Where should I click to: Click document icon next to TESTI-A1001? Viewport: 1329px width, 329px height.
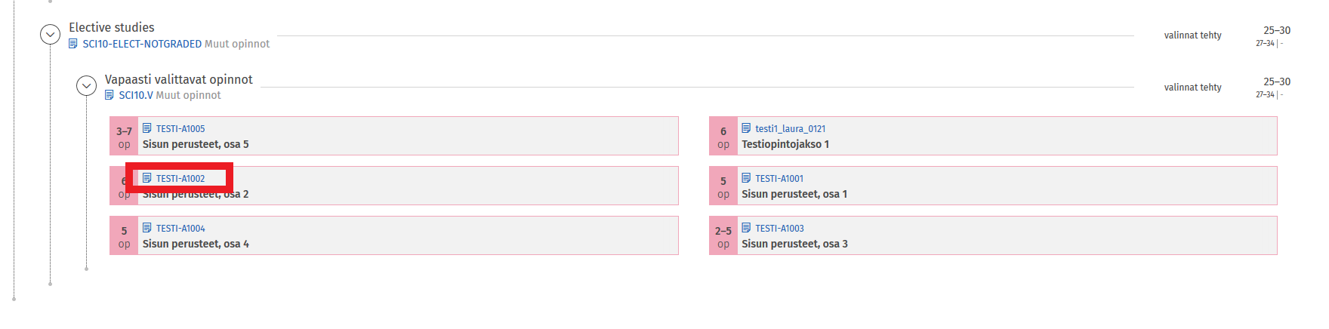[x=746, y=178]
